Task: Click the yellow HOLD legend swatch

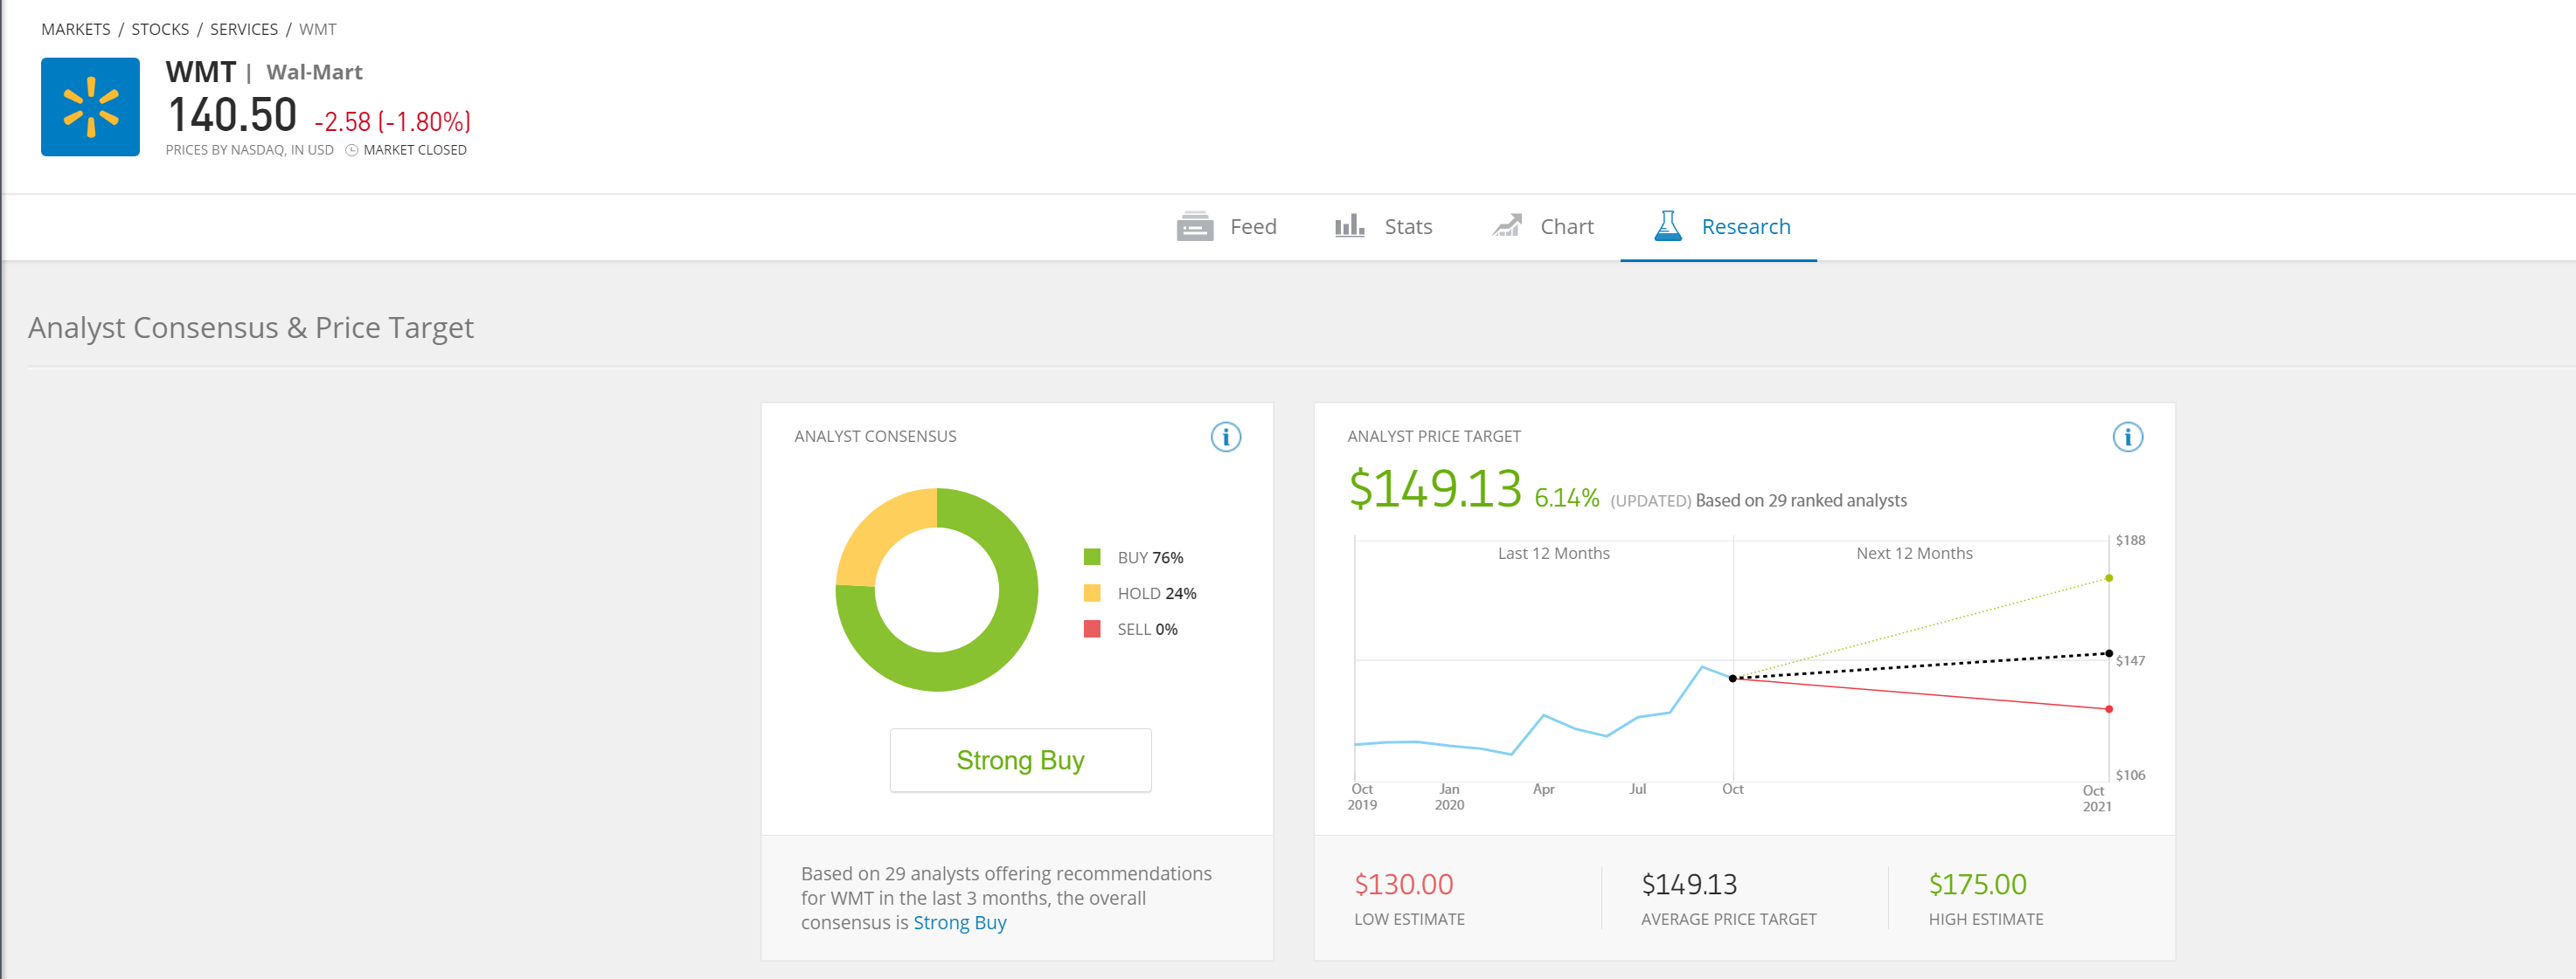Action: coord(1092,592)
